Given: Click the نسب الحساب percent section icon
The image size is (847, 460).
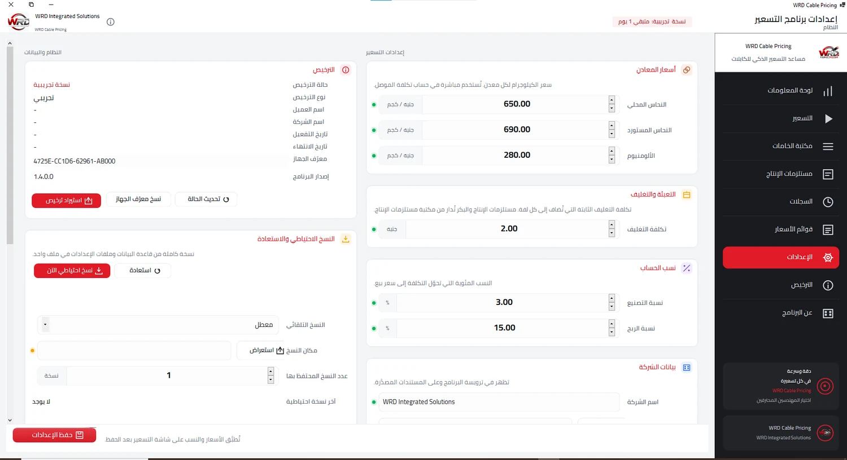Looking at the screenshot, I should (687, 268).
